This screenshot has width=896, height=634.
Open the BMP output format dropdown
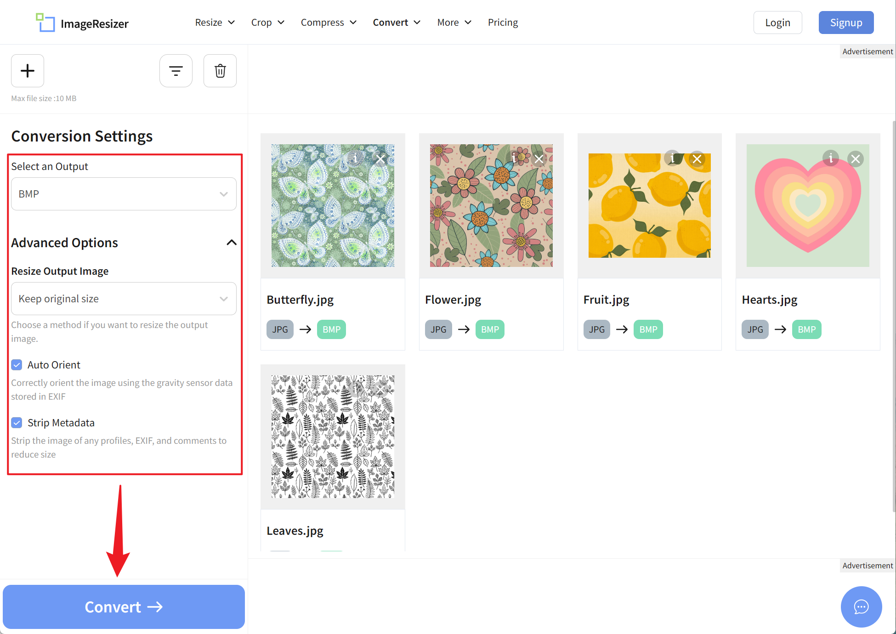click(124, 194)
